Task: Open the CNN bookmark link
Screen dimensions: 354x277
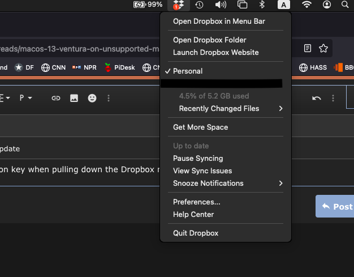Action: (x=54, y=67)
